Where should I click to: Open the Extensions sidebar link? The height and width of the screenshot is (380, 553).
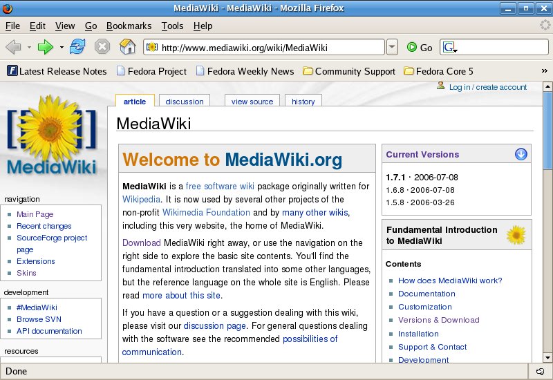click(x=36, y=261)
